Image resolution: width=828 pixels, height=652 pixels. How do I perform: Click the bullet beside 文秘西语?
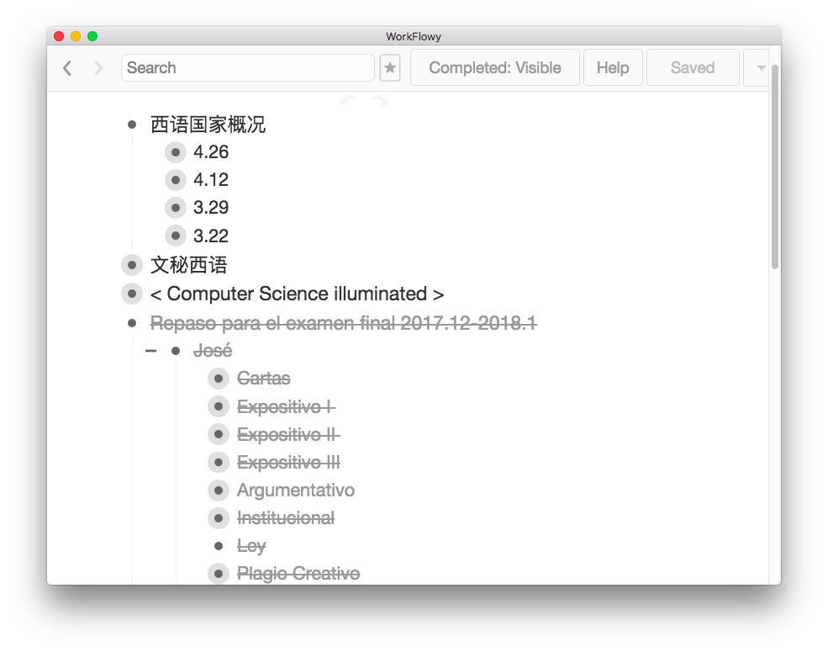132,266
